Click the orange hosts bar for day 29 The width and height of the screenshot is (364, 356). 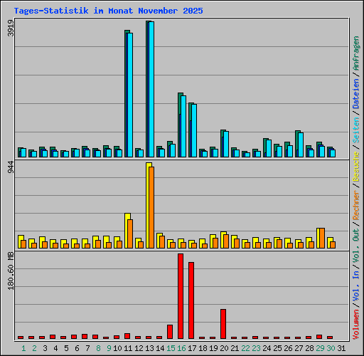pos(322,238)
